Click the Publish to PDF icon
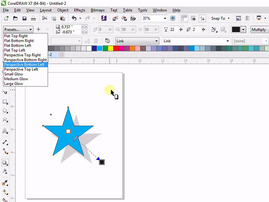The image size is (269, 202). (x=133, y=18)
